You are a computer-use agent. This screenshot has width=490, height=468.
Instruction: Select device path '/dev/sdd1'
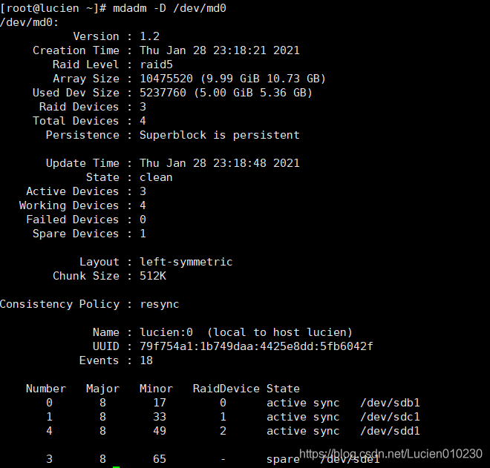pos(390,431)
